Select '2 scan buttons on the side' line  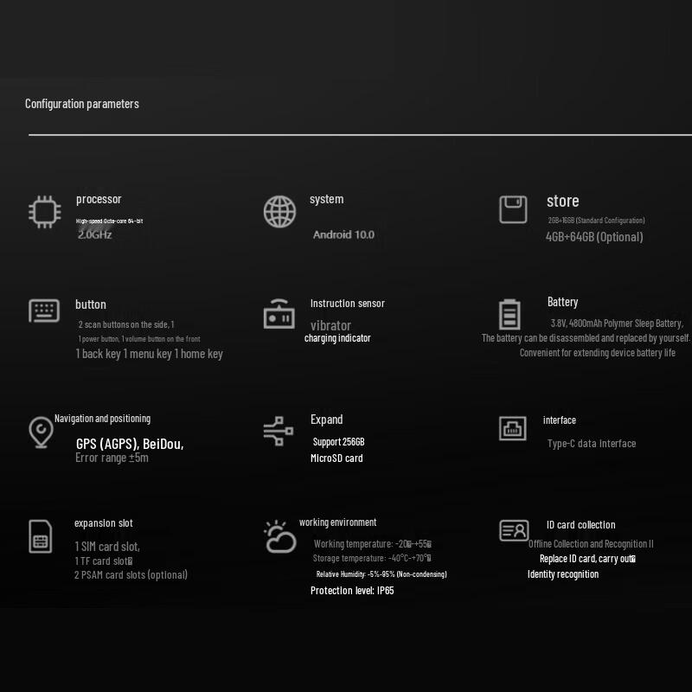tap(126, 324)
